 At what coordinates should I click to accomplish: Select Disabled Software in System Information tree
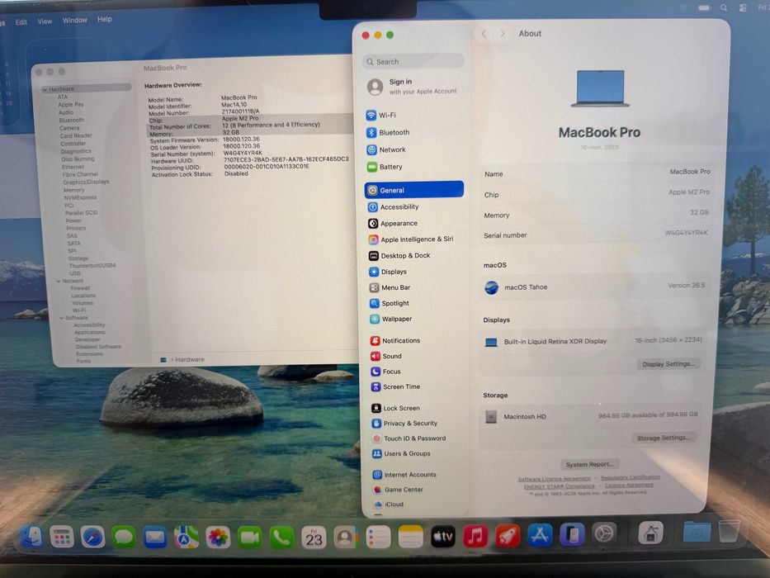[97, 347]
